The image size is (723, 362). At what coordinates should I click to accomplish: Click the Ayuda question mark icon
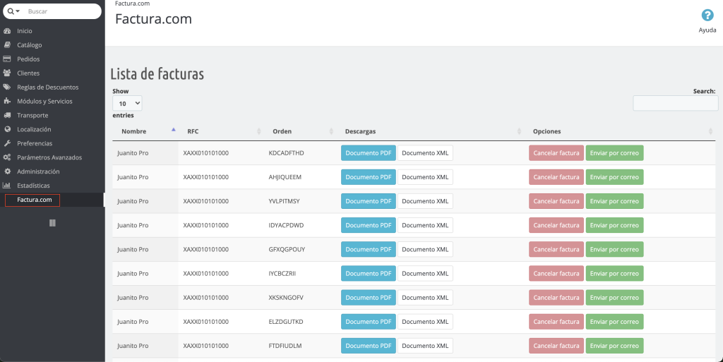click(x=707, y=16)
